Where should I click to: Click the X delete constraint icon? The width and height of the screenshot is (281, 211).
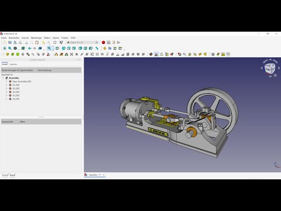pyautogui.click(x=71, y=55)
